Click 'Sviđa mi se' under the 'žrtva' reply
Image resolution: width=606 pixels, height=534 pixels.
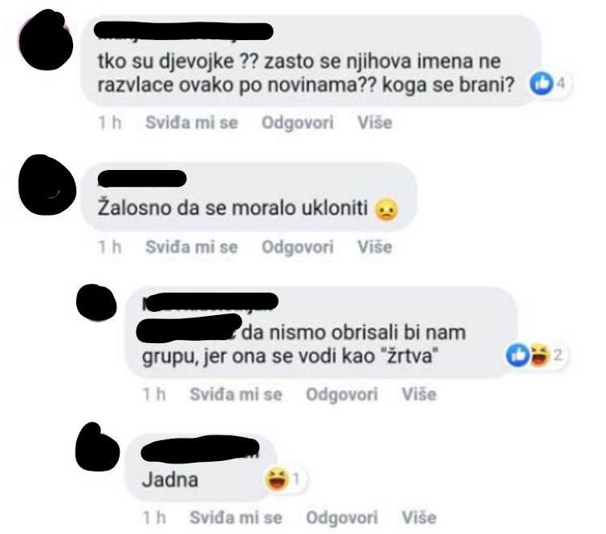pyautogui.click(x=236, y=394)
